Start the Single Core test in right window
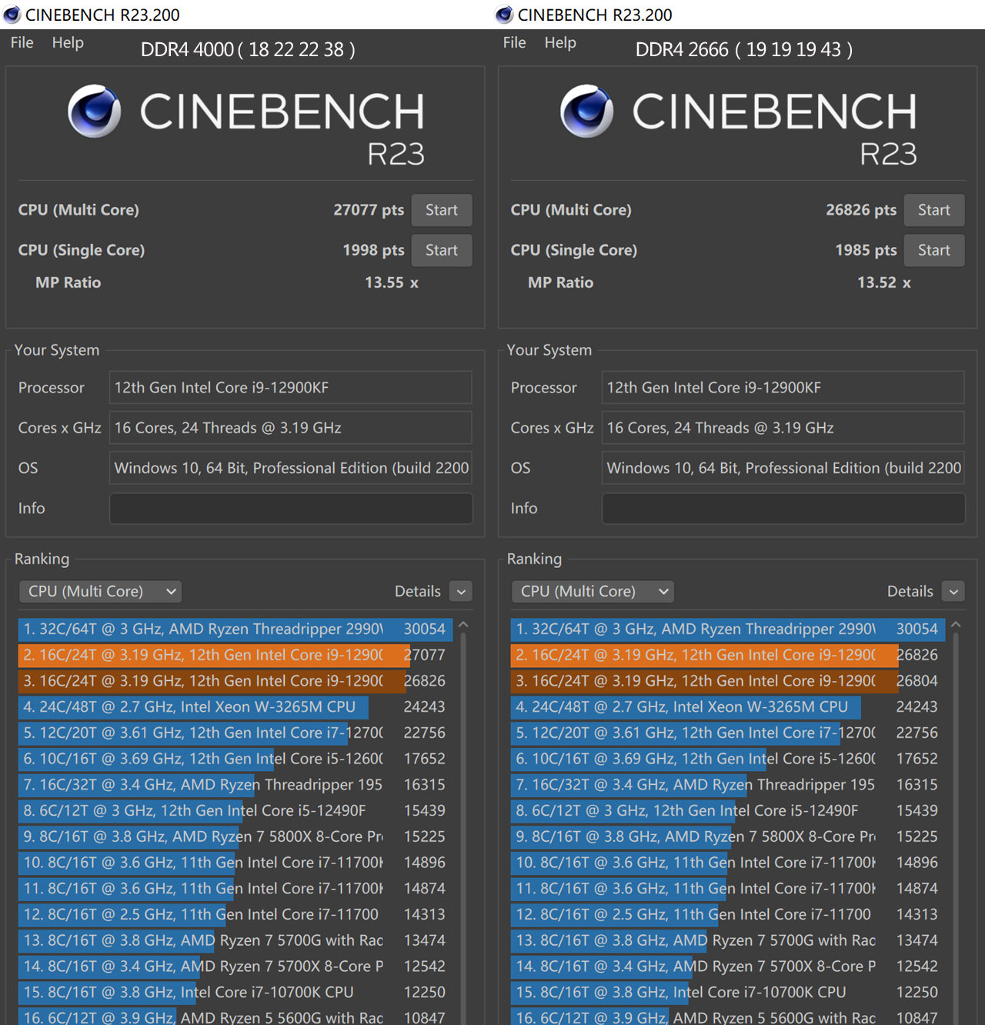This screenshot has height=1025, width=985. (x=933, y=250)
